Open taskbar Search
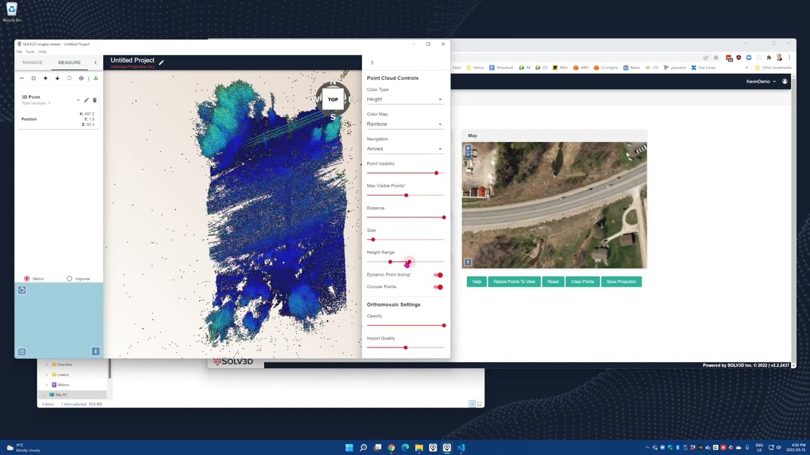810x455 pixels. coord(363,447)
